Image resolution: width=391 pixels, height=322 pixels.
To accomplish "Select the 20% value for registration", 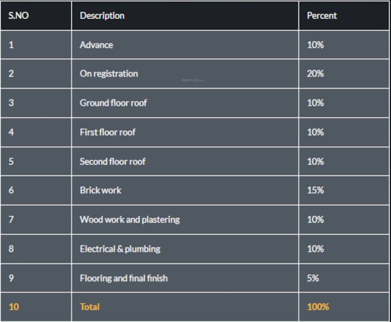I will click(x=316, y=74).
